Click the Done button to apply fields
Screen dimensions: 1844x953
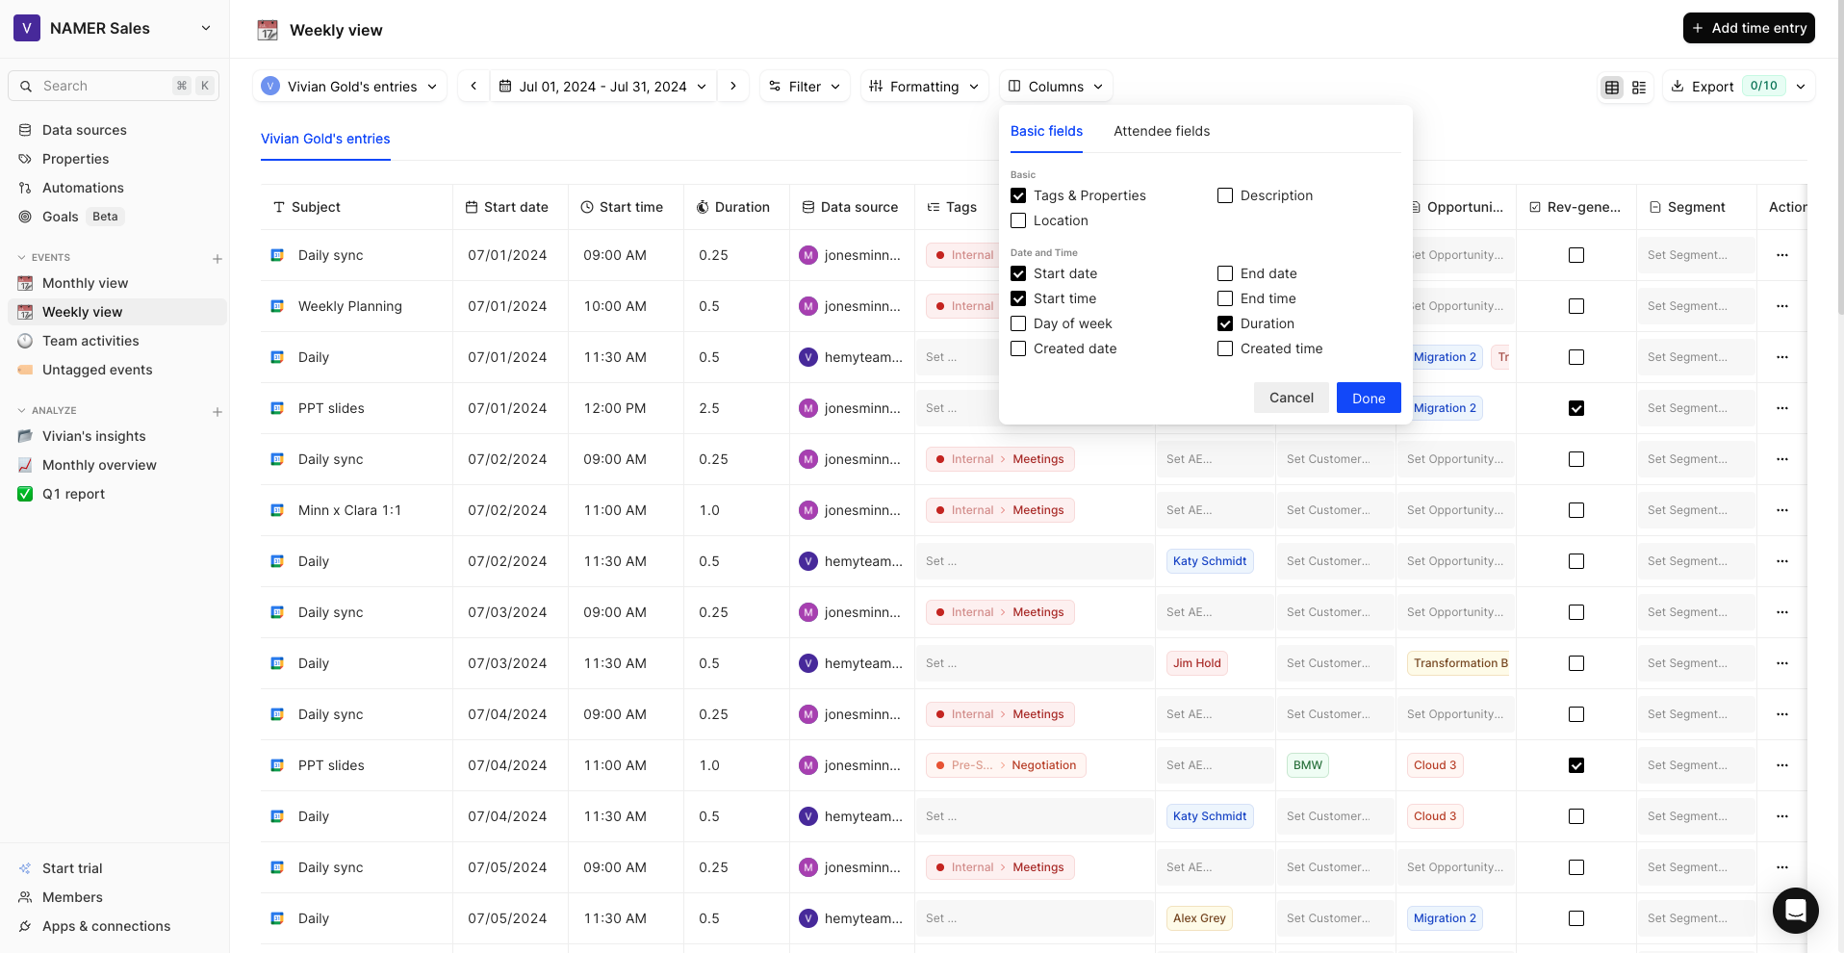1368,398
